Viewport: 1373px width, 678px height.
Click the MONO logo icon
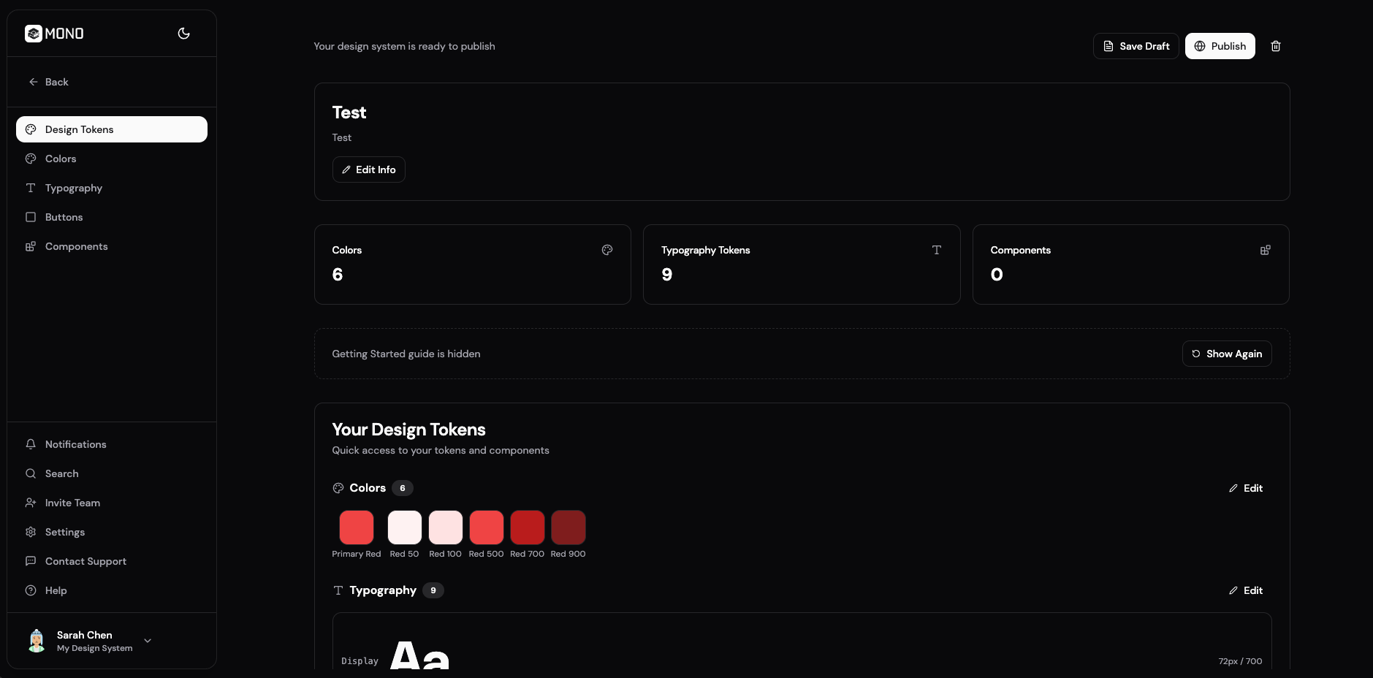34,34
